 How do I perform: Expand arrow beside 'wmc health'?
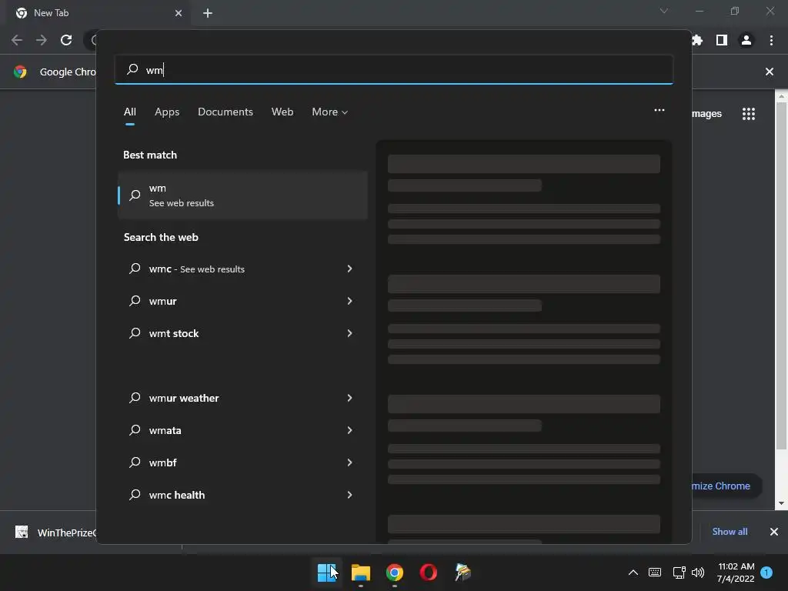pyautogui.click(x=350, y=495)
